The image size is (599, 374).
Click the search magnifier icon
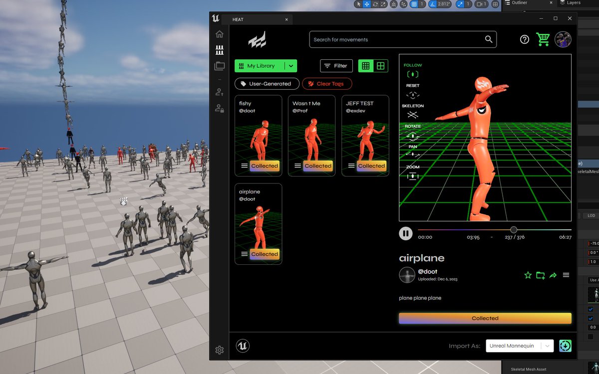[x=489, y=39]
